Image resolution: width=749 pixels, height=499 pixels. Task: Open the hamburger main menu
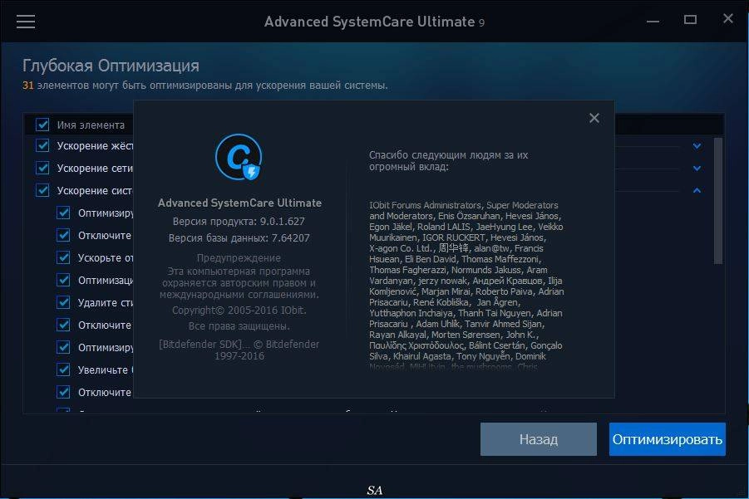(26, 22)
